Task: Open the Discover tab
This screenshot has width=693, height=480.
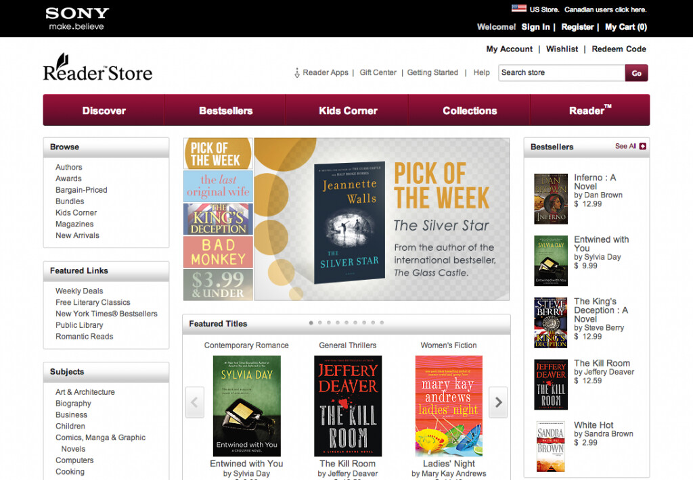Action: pos(104,110)
